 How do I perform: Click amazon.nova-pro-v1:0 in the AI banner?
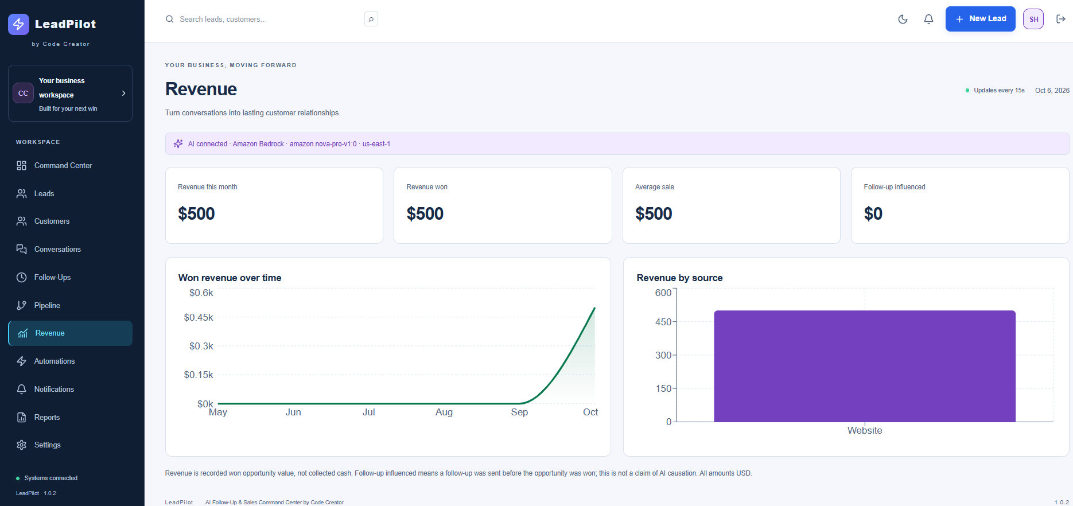click(323, 144)
